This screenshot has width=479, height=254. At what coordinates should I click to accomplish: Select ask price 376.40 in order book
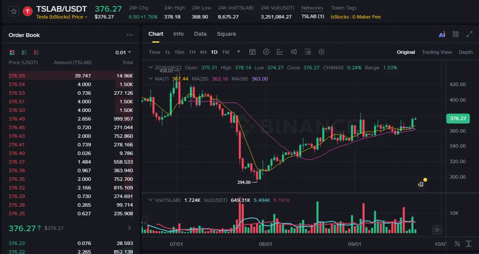coord(17,153)
